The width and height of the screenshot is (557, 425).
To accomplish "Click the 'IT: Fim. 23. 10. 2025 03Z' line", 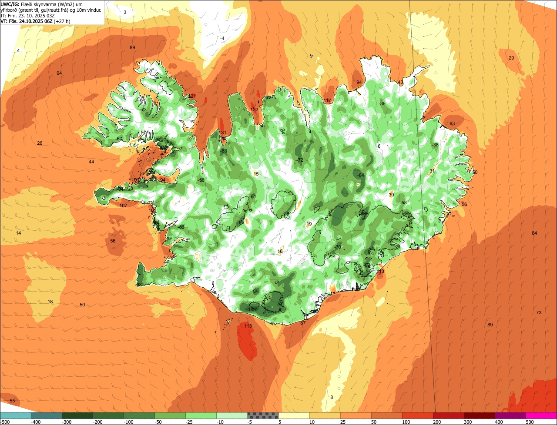I will coord(27,15).
